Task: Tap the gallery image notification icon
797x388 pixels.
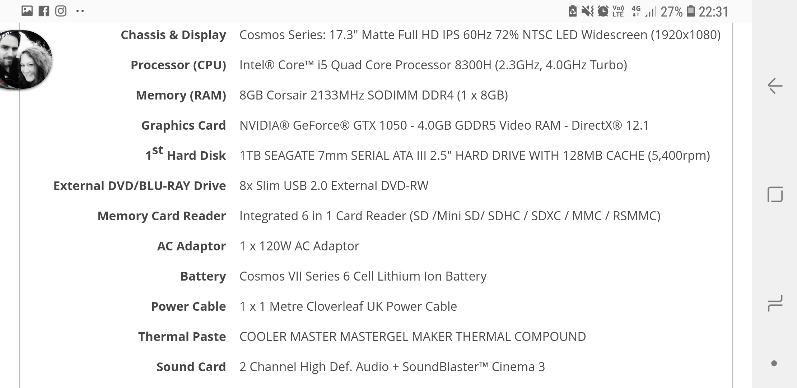Action: pos(27,11)
